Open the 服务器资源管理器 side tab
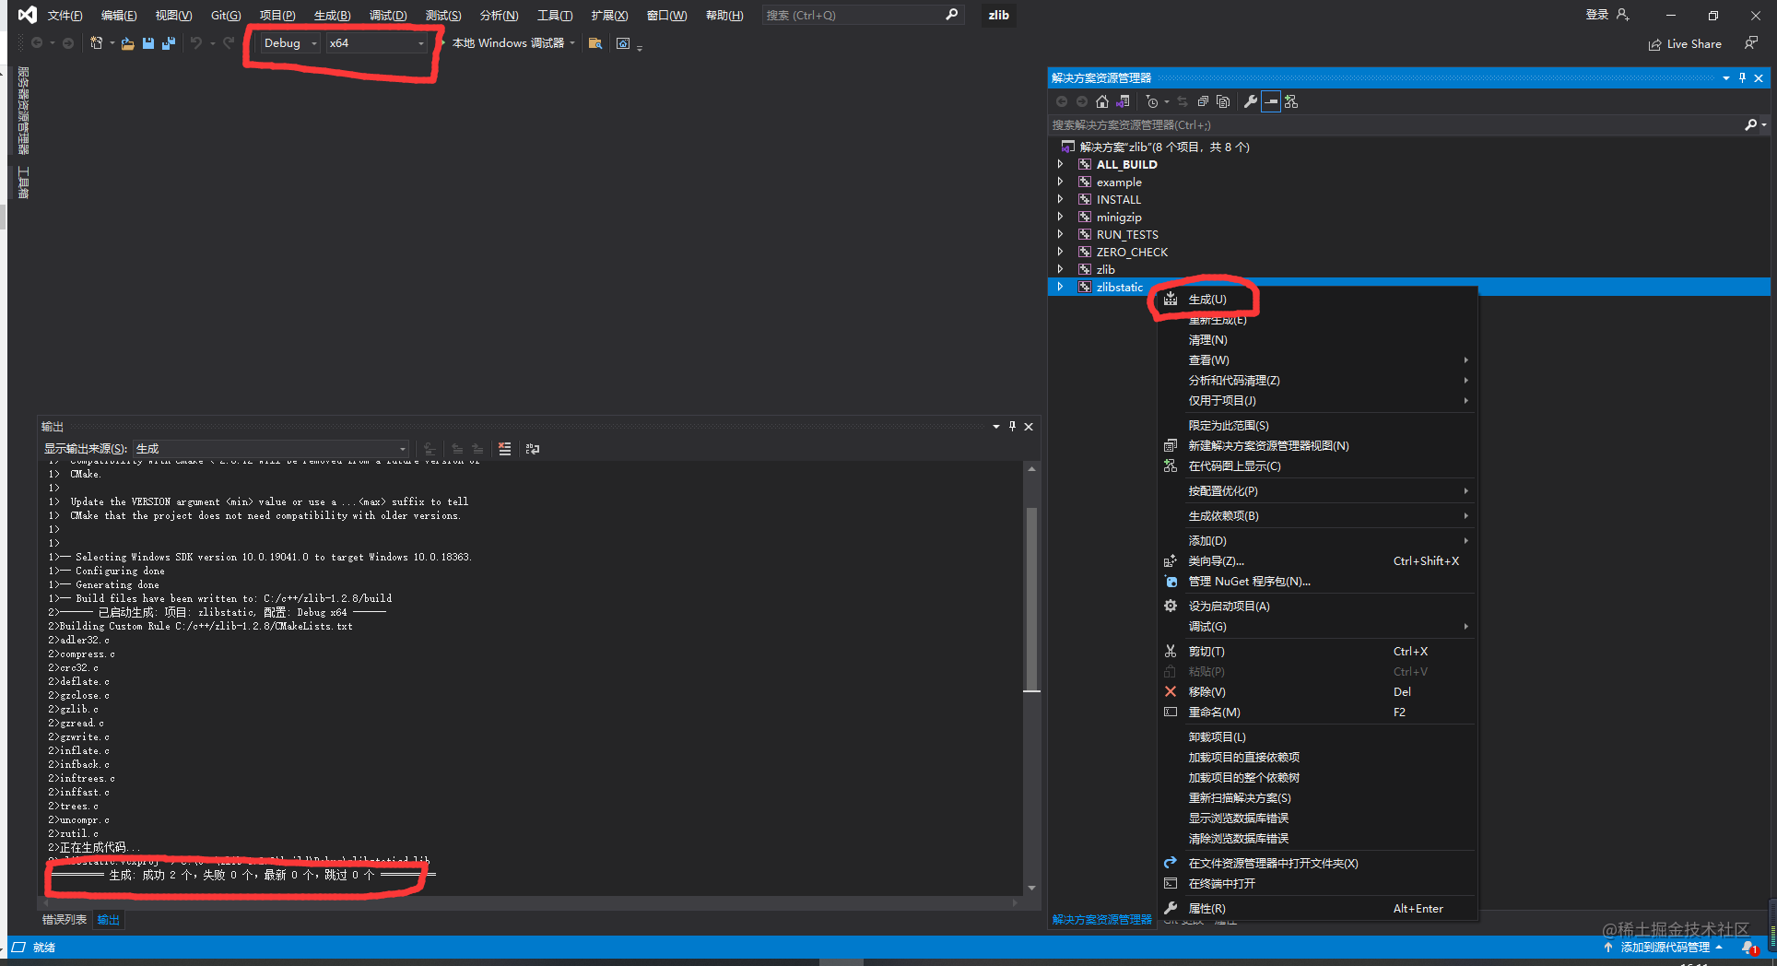This screenshot has width=1777, height=966. click(x=23, y=110)
